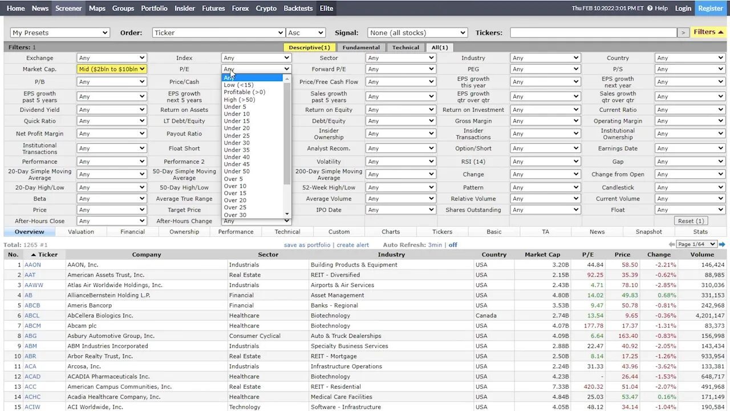Image resolution: width=730 pixels, height=411 pixels.
Task: Open the Maps navigation menu item
Action: [96, 8]
